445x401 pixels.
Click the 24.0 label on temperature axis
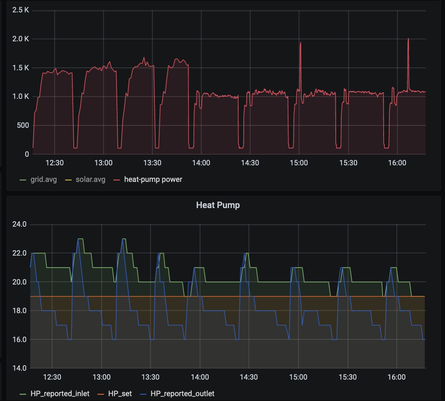coord(19,225)
